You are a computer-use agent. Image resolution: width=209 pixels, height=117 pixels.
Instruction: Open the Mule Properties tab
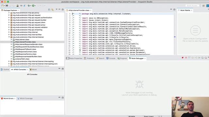coord(74,58)
